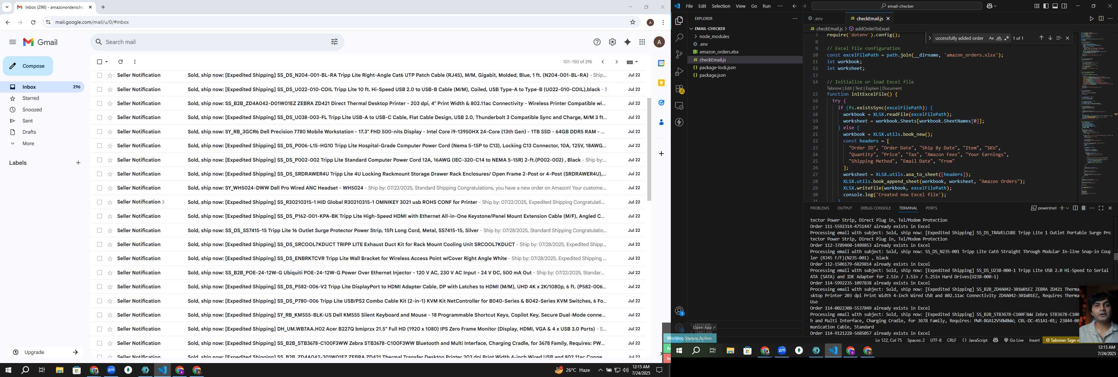Collapse the EMAIL-CHECKER explorer section
Image resolution: width=1118 pixels, height=377 pixels.
point(710,29)
